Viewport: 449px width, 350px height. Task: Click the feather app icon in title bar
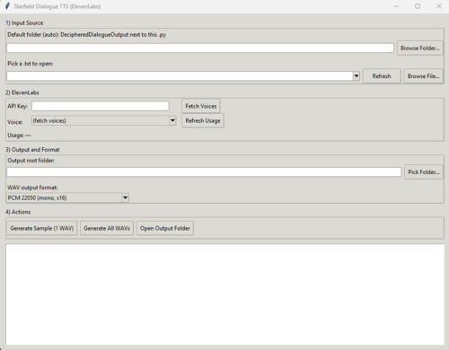pos(7,6)
